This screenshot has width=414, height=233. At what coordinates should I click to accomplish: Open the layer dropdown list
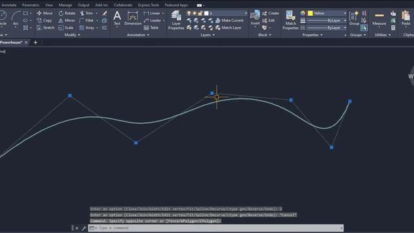point(246,13)
